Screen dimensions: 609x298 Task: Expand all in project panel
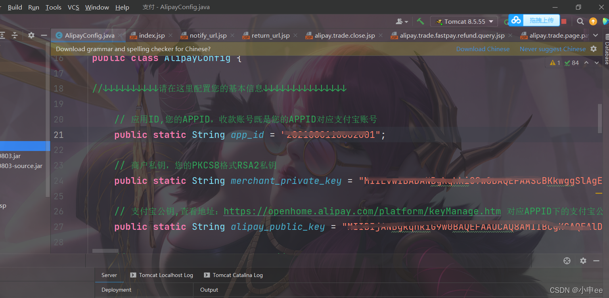coord(2,35)
